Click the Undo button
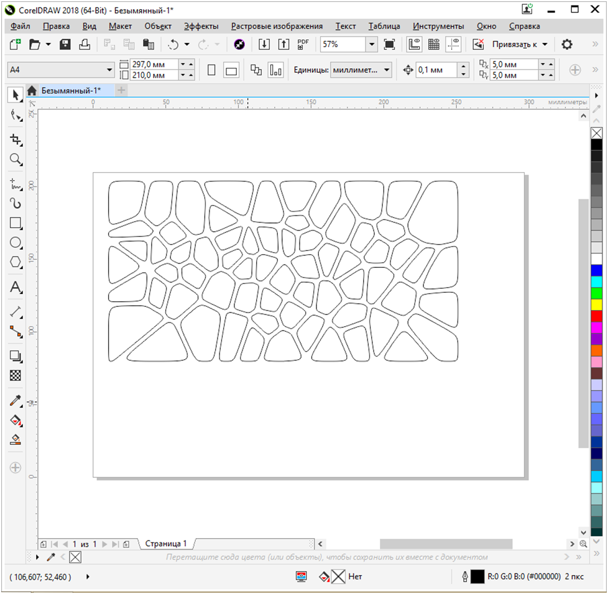The width and height of the screenshot is (608, 594). (x=173, y=44)
